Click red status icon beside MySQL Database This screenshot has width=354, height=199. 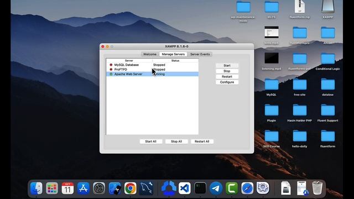click(x=111, y=65)
